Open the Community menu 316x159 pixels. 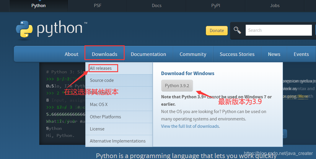pyautogui.click(x=193, y=54)
